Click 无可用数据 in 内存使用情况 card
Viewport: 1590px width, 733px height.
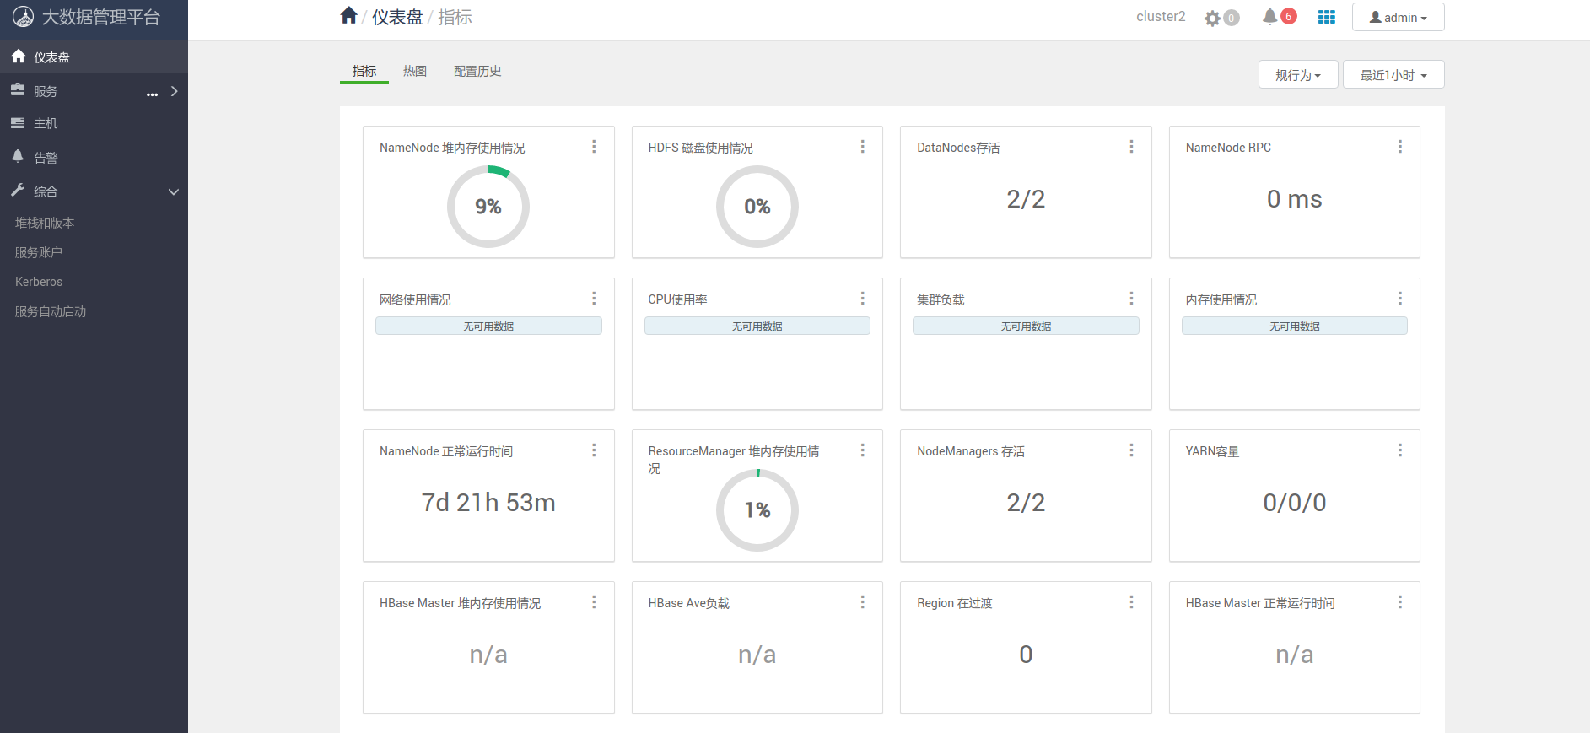pos(1294,326)
